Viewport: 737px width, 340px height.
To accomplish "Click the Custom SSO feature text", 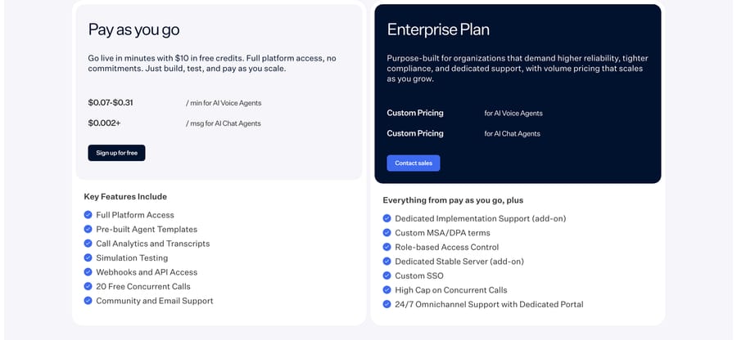I will click(x=419, y=275).
